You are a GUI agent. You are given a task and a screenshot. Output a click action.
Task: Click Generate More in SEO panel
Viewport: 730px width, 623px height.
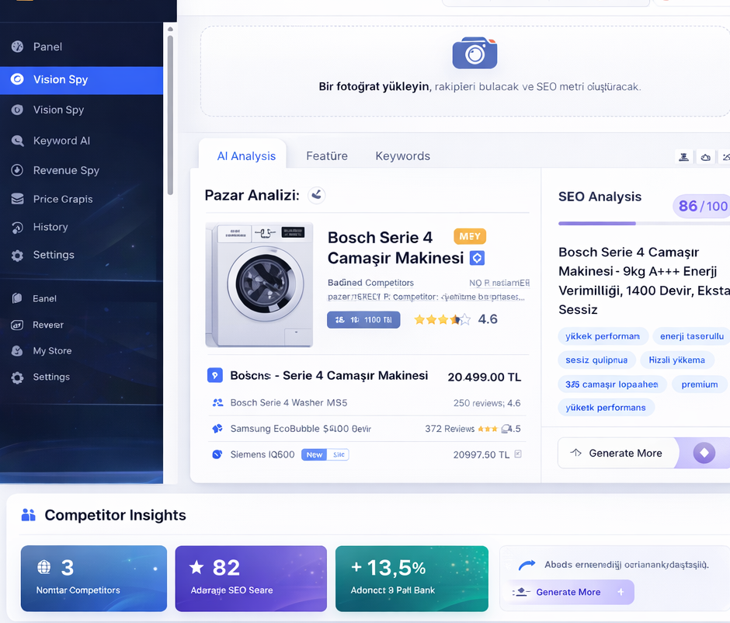pyautogui.click(x=617, y=453)
